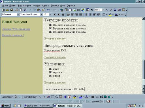The height and width of the screenshot is (108, 145).
Task: Switch to Документ1 taskbar window
Action: [x=38, y=106]
